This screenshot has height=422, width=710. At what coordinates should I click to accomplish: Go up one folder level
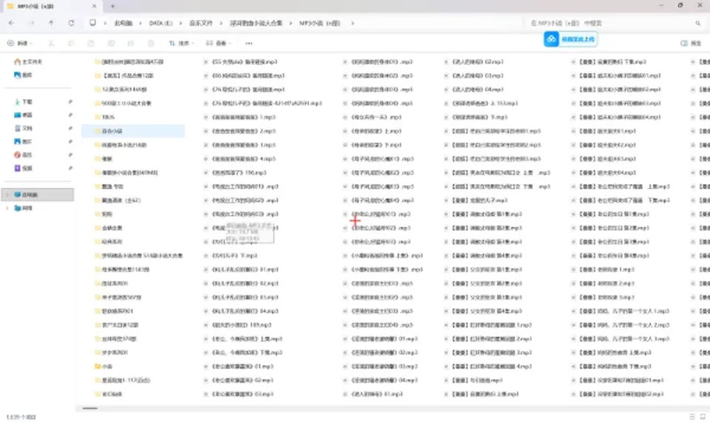(51, 23)
